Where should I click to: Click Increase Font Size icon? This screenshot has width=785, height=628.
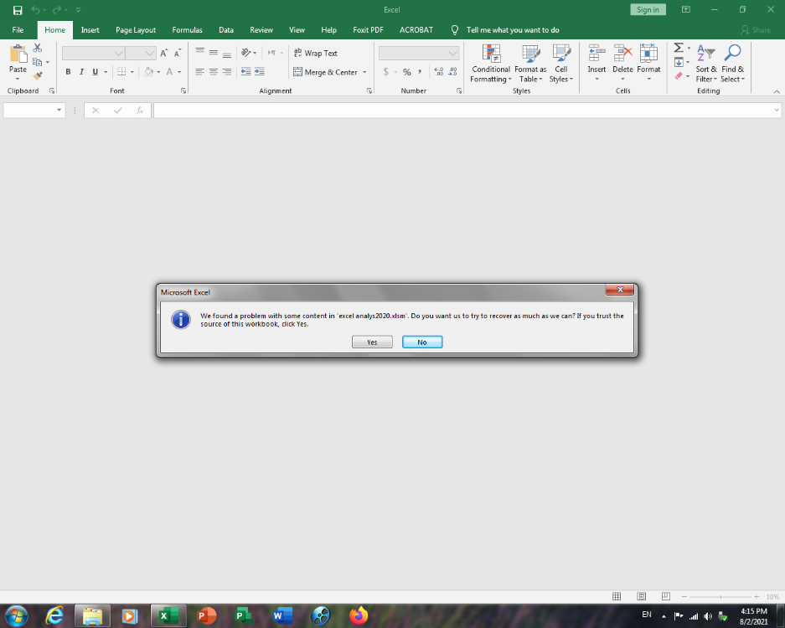coord(163,53)
